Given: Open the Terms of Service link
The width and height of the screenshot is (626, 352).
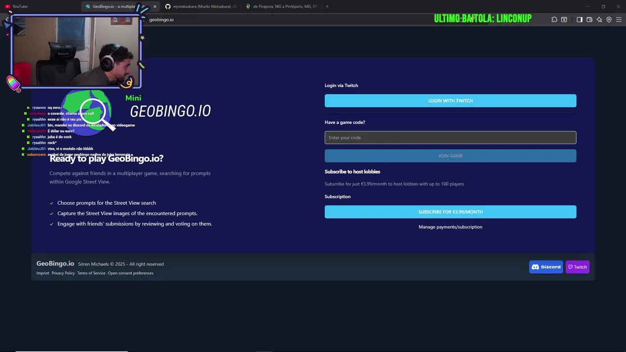Looking at the screenshot, I should coord(91,273).
